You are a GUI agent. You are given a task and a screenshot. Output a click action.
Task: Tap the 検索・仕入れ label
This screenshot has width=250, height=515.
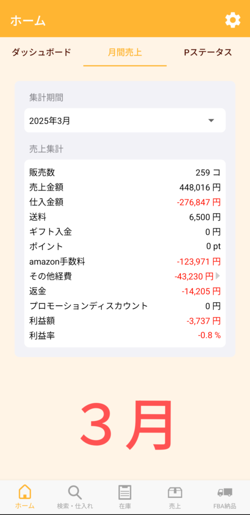75,506
